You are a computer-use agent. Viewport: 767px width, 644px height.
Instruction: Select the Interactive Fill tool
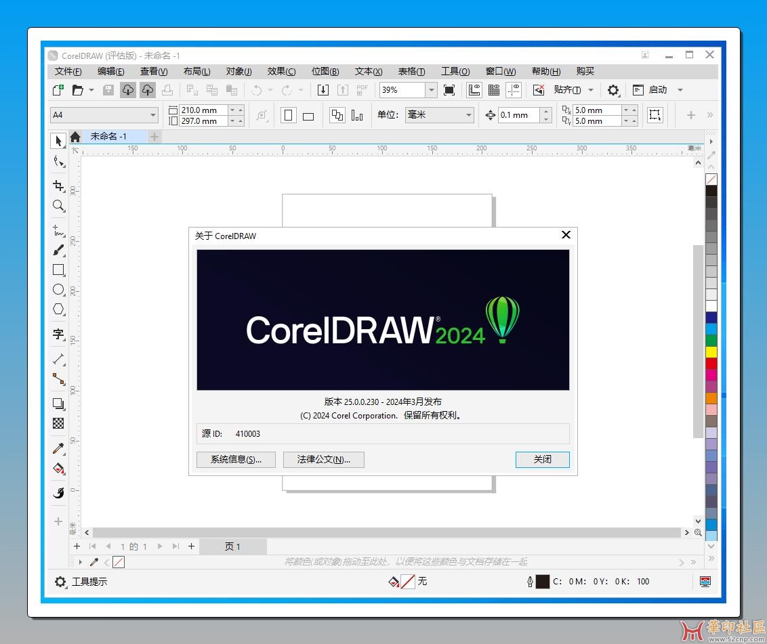click(x=58, y=469)
